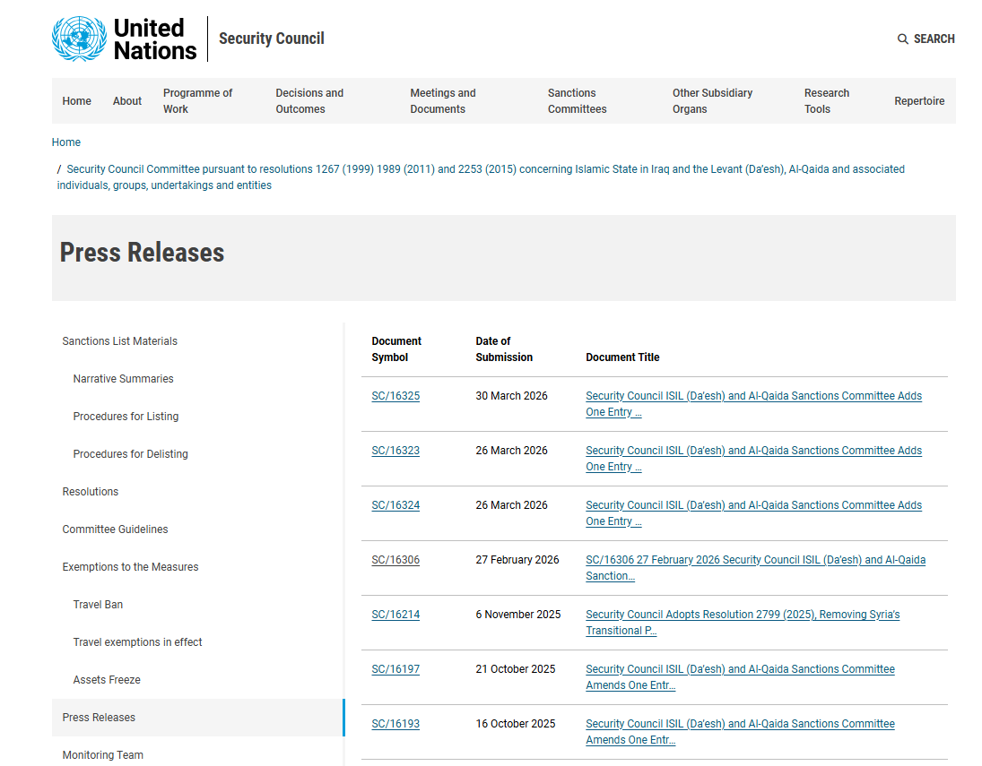Go to Research Tools menu item
The height and width of the screenshot is (766, 982).
tap(826, 101)
